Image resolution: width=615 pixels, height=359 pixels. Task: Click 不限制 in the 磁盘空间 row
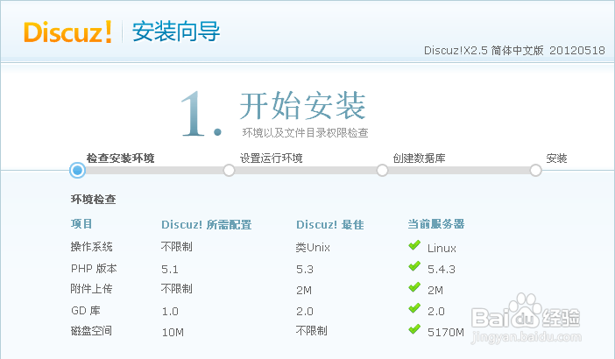311,331
